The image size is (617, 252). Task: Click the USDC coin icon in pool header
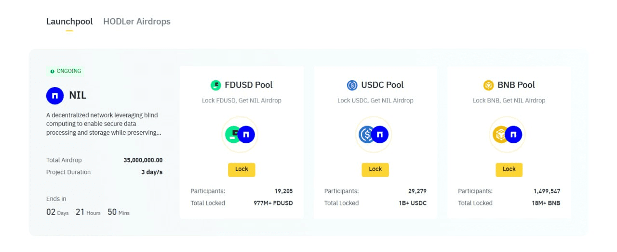352,85
